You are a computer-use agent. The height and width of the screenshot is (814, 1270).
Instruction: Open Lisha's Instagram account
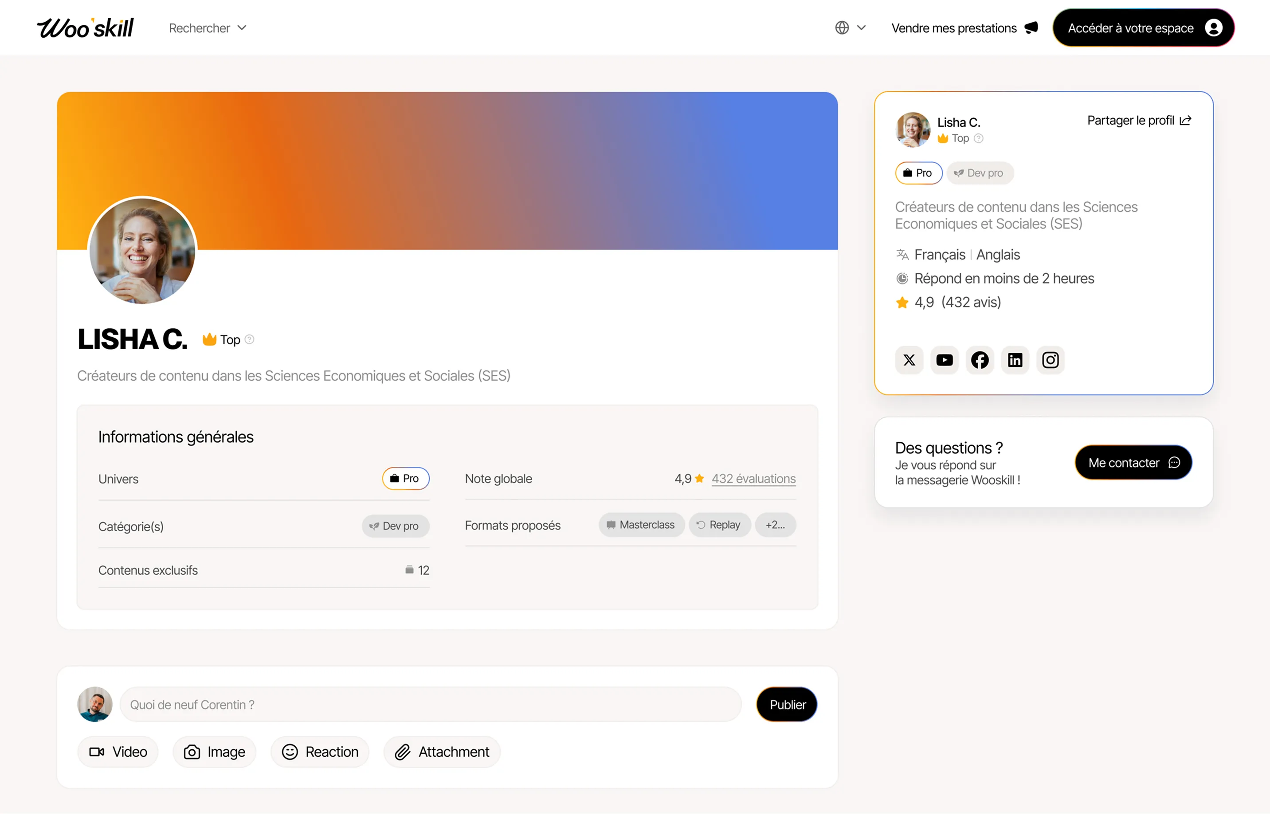pos(1050,360)
